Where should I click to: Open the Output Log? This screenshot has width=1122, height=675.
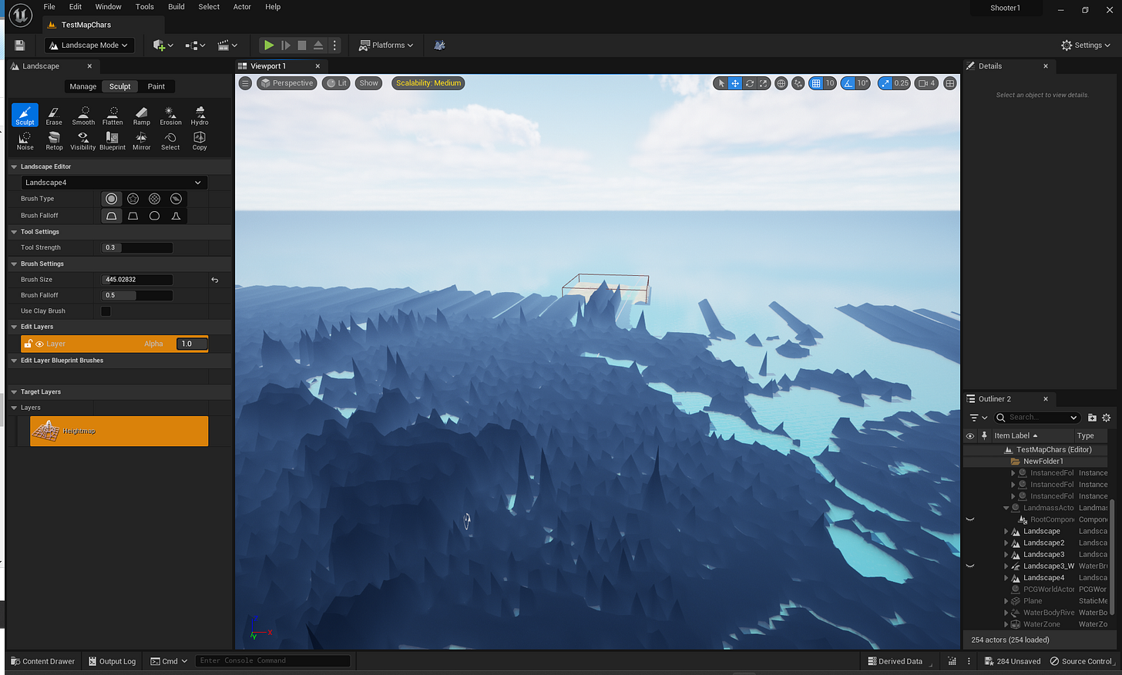pyautogui.click(x=113, y=661)
